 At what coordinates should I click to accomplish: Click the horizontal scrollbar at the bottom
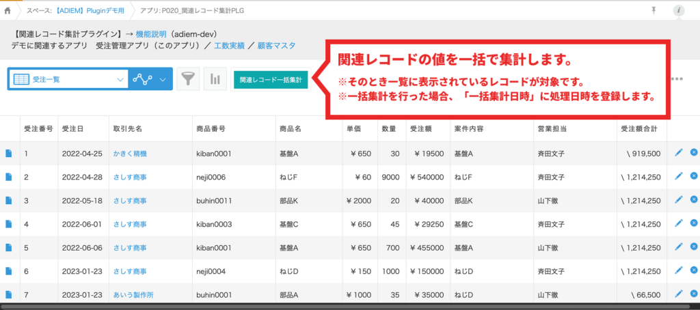(x=342, y=306)
